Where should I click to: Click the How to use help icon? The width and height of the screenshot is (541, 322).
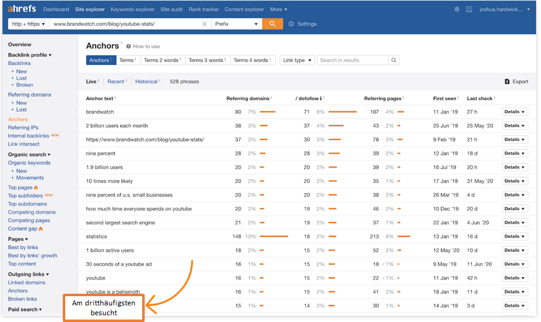(x=128, y=47)
